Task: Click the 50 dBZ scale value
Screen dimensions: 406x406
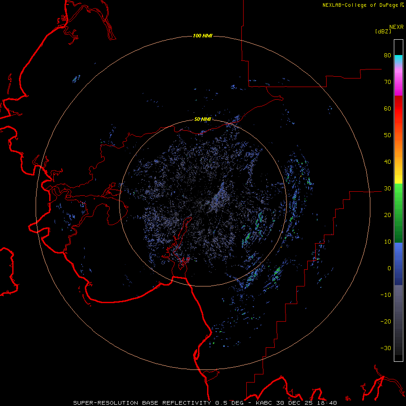Action: click(x=388, y=135)
